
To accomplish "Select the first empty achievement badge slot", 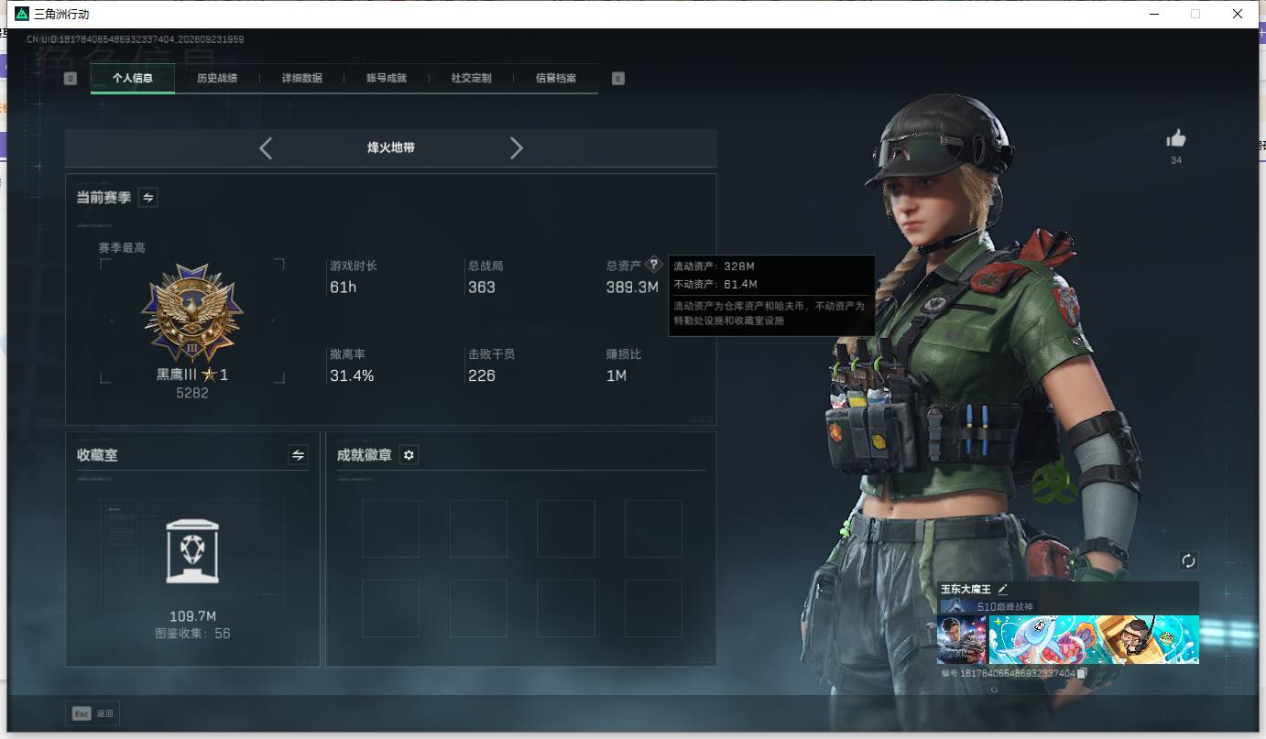I will (390, 528).
